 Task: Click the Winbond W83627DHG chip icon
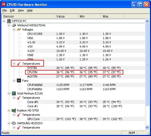click(14, 25)
